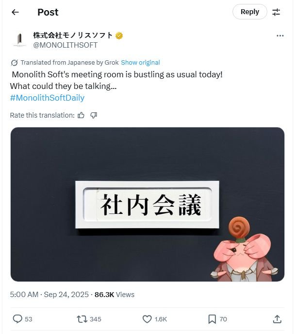
Task: Click the gold verified badge
Action: tap(119, 35)
